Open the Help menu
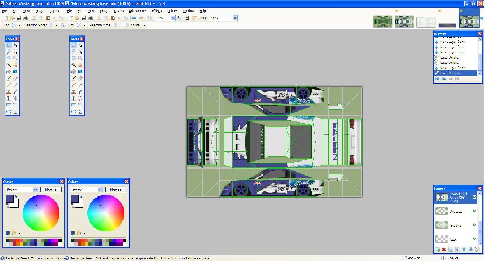485x261 pixels. (203, 11)
